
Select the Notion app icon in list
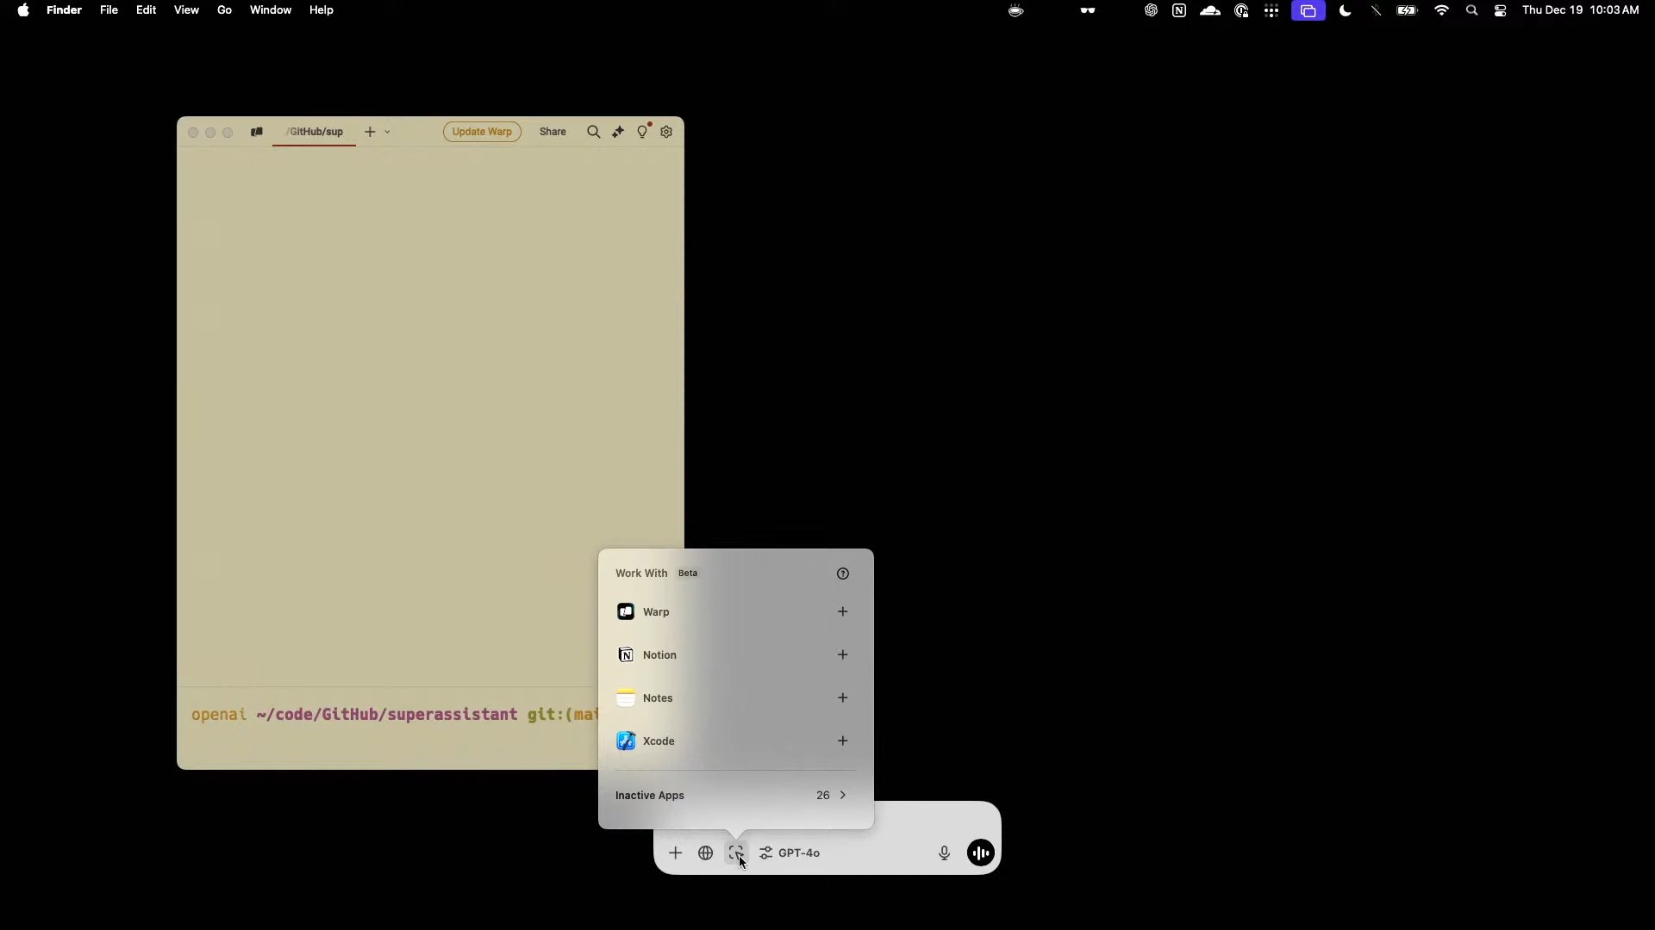[x=626, y=654]
